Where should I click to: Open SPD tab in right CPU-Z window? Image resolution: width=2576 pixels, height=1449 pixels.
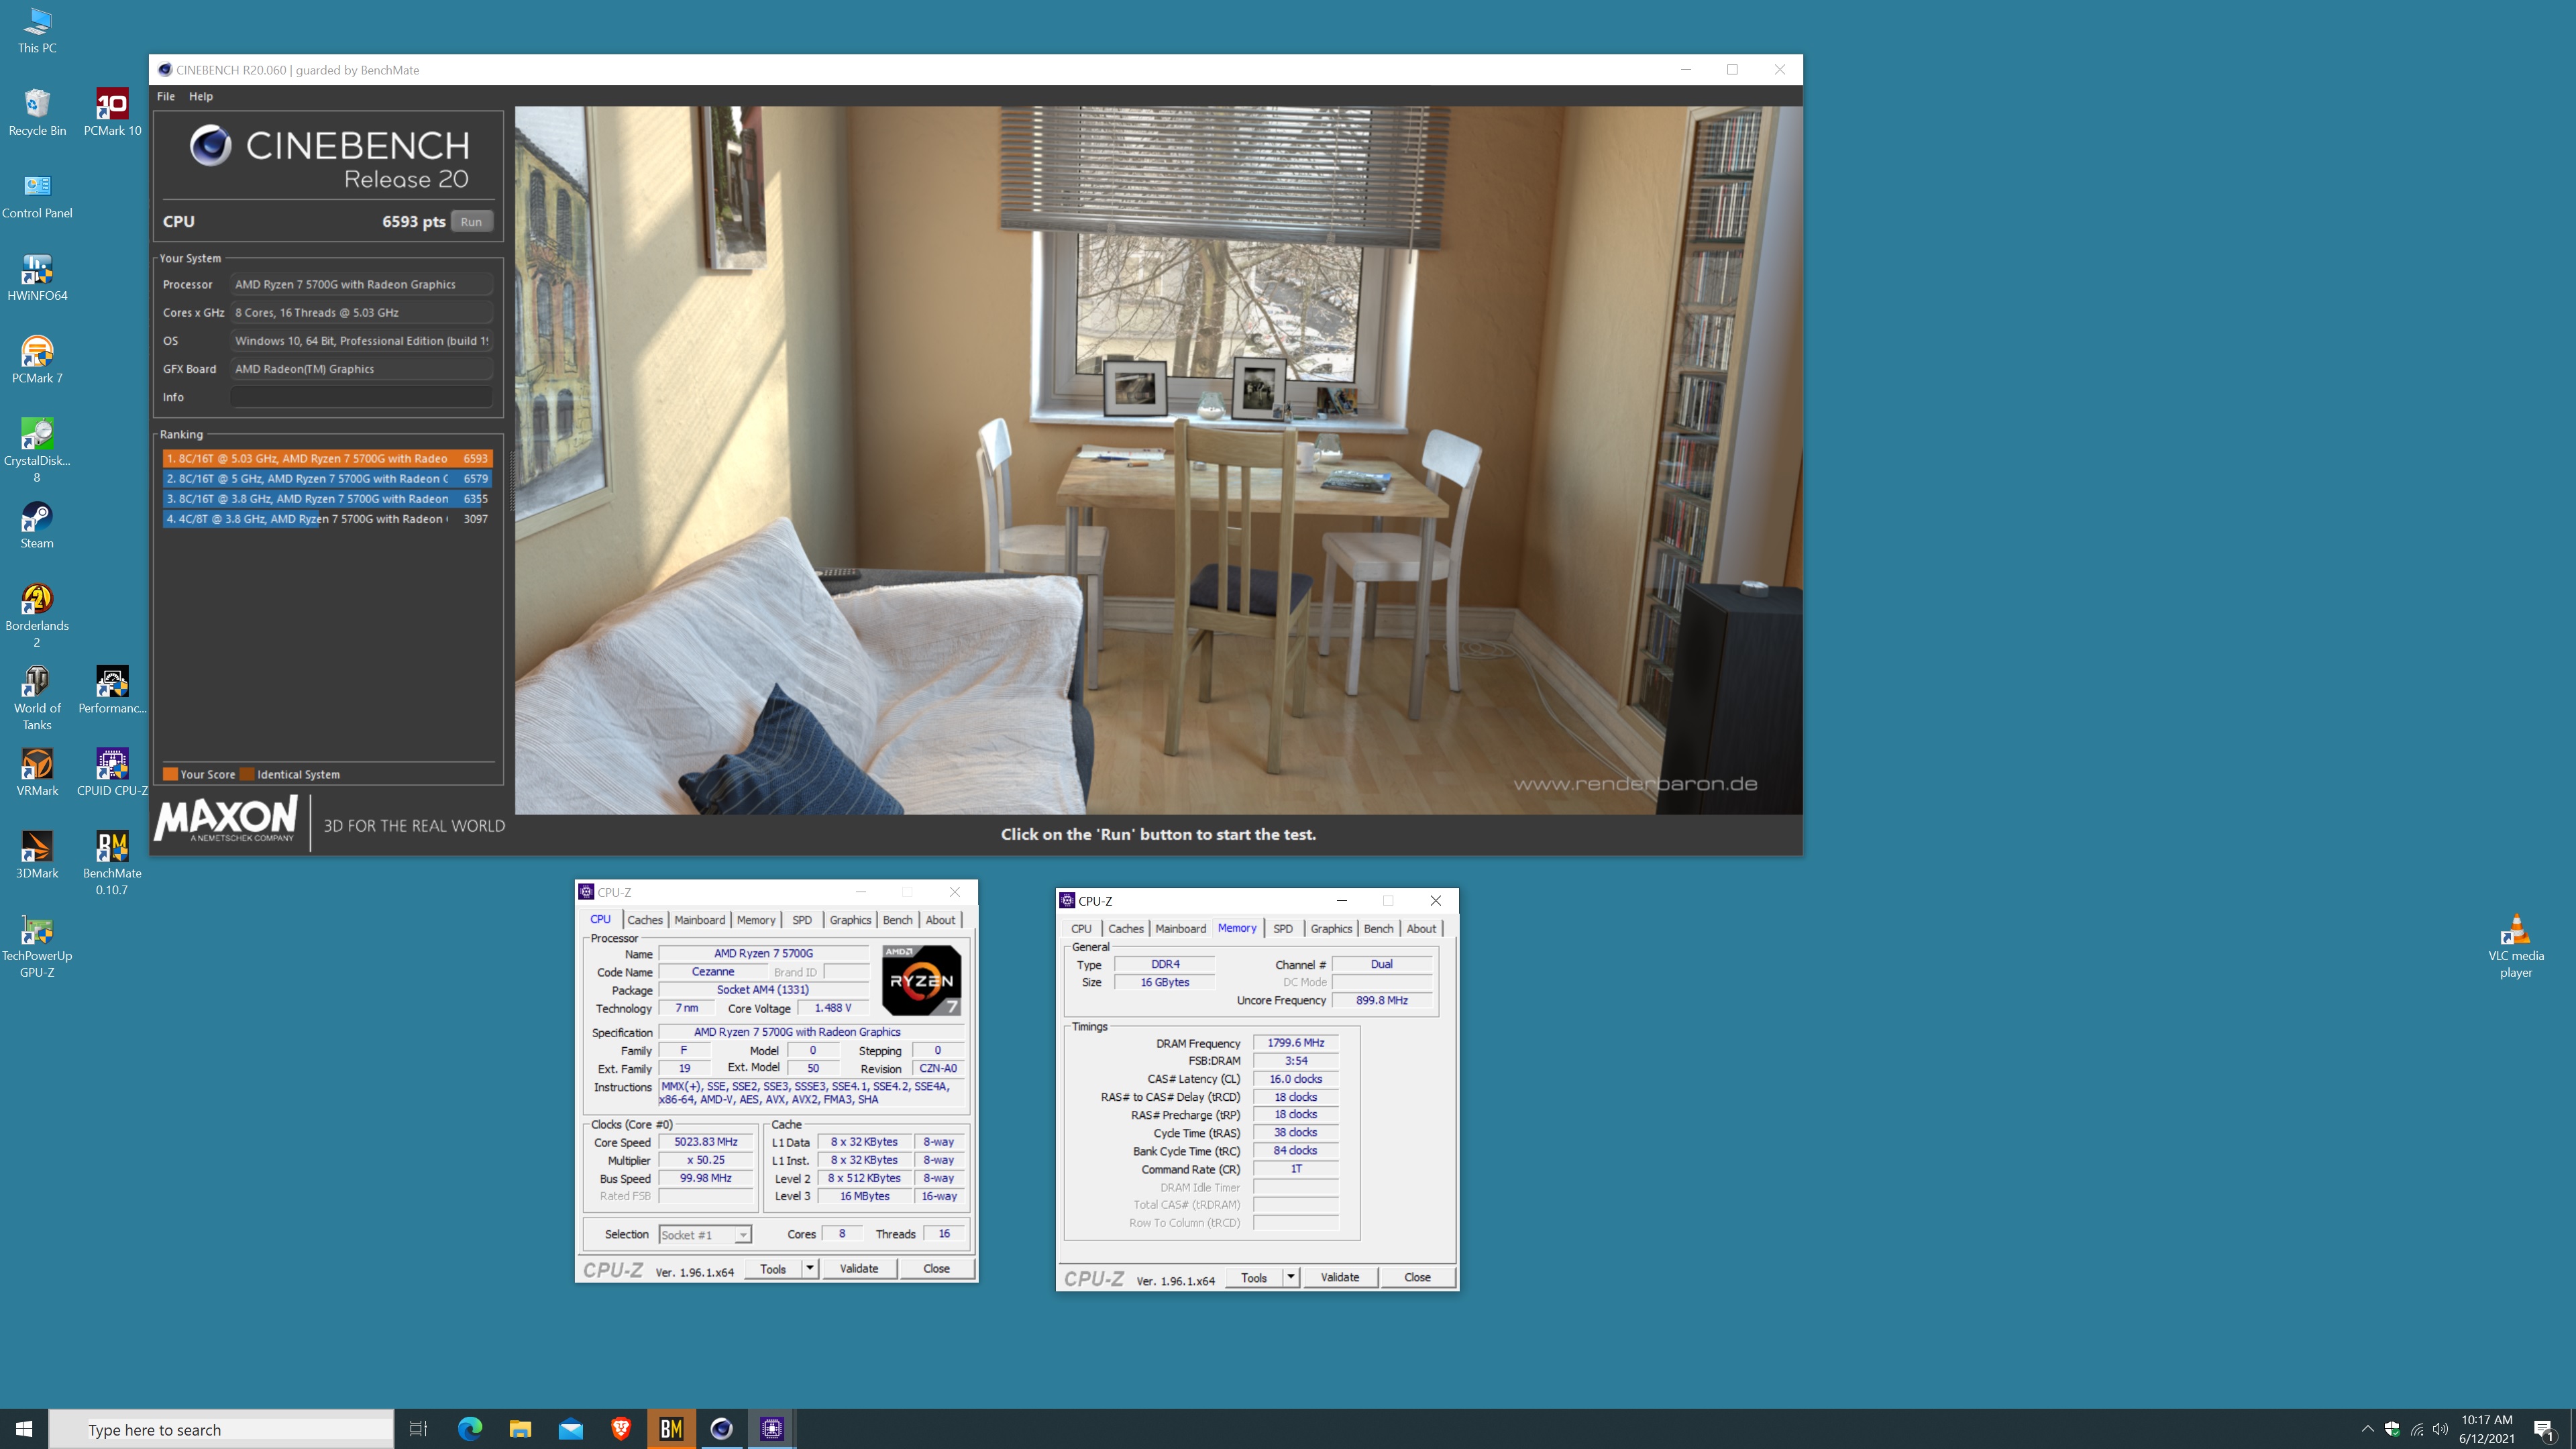click(1283, 929)
